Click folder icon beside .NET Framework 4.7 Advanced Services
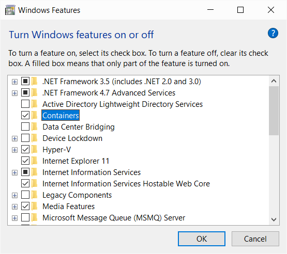 [x=34, y=92]
